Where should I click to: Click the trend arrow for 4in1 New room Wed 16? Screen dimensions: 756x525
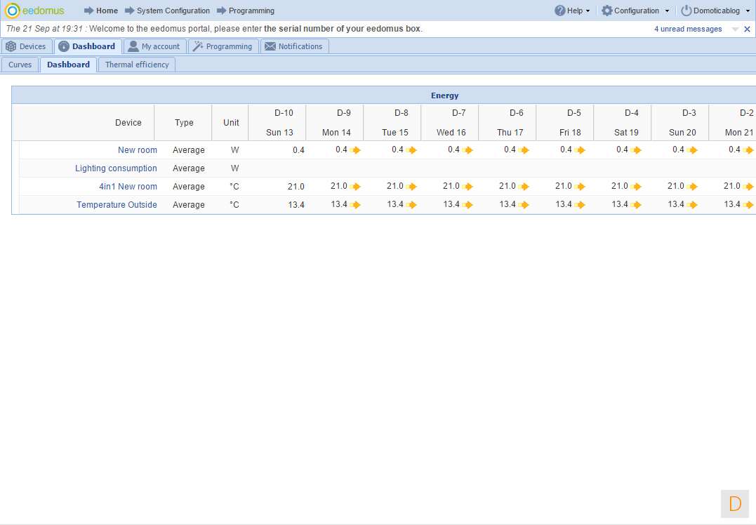pyautogui.click(x=467, y=187)
